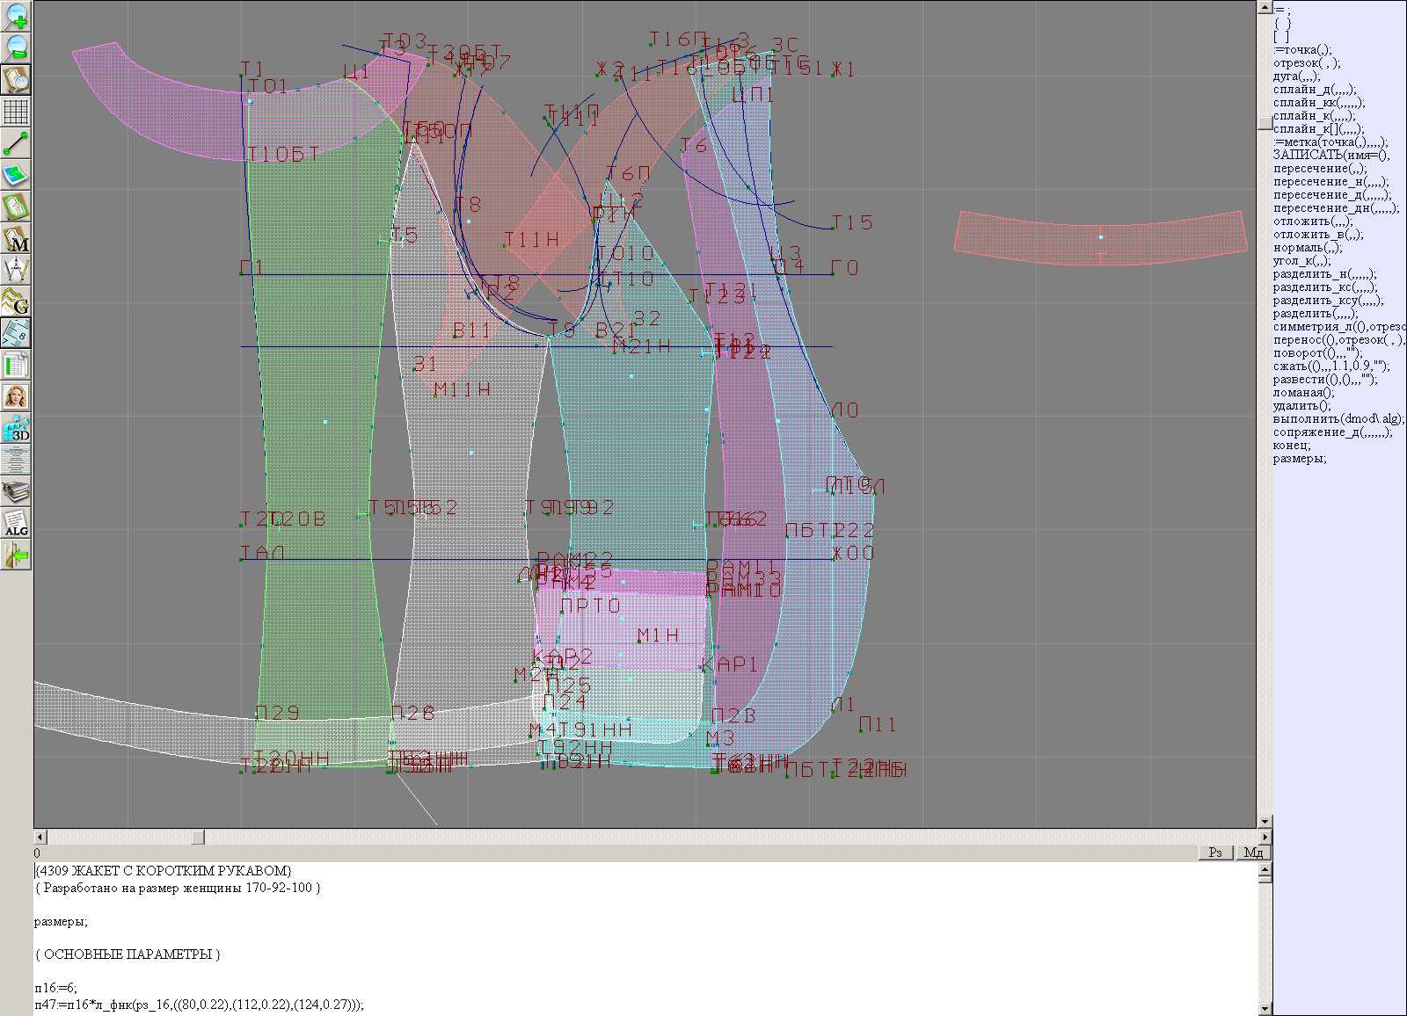Open the pattern tool with M letter

16,238
